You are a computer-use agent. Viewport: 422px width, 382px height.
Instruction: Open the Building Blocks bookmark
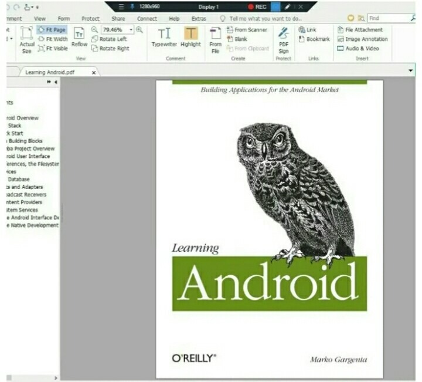pyautogui.click(x=25, y=141)
